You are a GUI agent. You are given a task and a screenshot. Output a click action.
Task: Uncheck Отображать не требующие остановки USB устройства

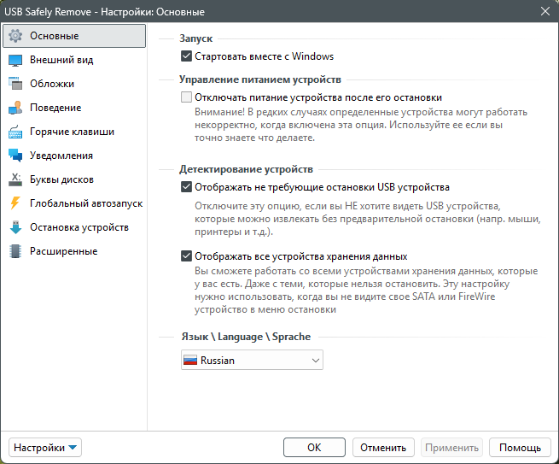point(187,187)
